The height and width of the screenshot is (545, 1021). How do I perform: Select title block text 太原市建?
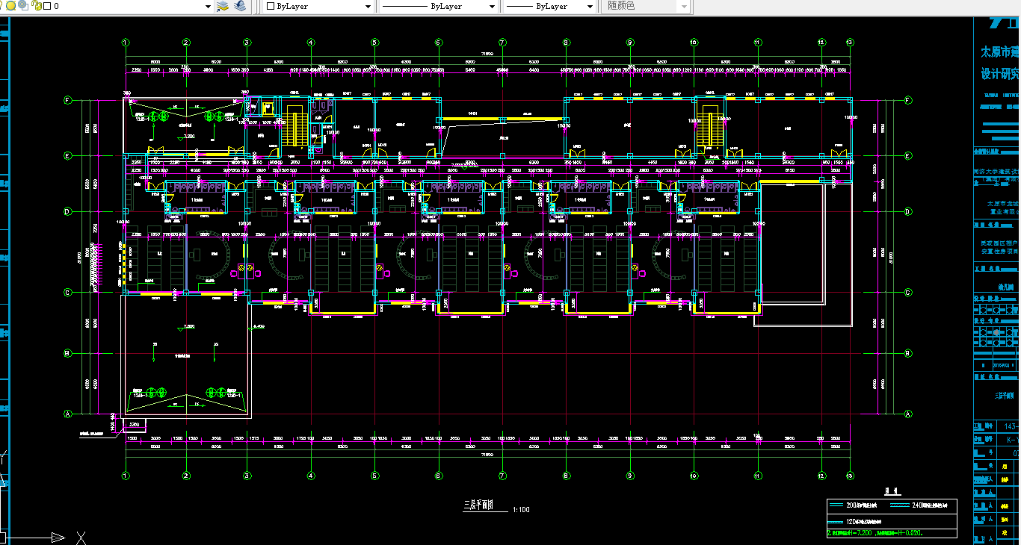pos(999,52)
